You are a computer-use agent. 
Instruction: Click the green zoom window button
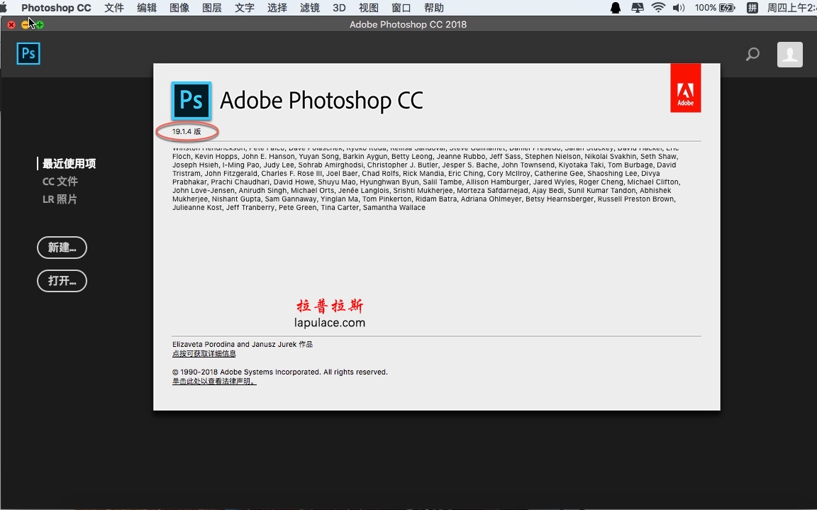(40, 25)
